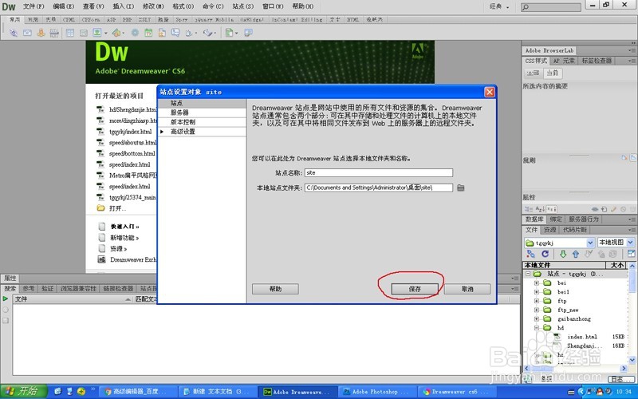The image size is (638, 399).
Task: Open the Media insert dropdown arrow
Action: (x=124, y=33)
